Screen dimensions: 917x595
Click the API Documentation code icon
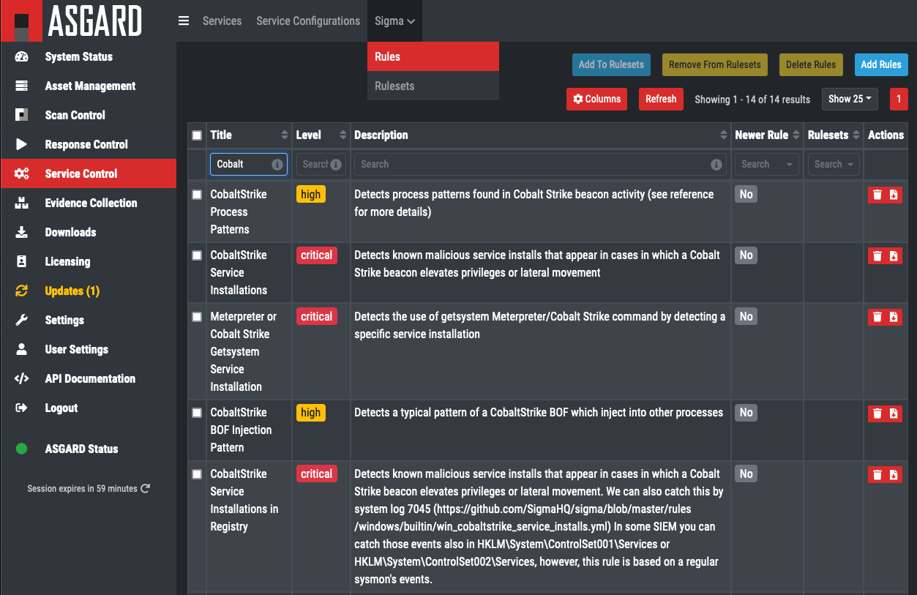21,378
